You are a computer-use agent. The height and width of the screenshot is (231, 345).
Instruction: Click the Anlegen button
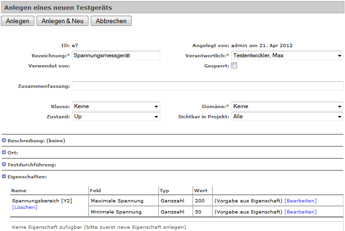pos(18,21)
